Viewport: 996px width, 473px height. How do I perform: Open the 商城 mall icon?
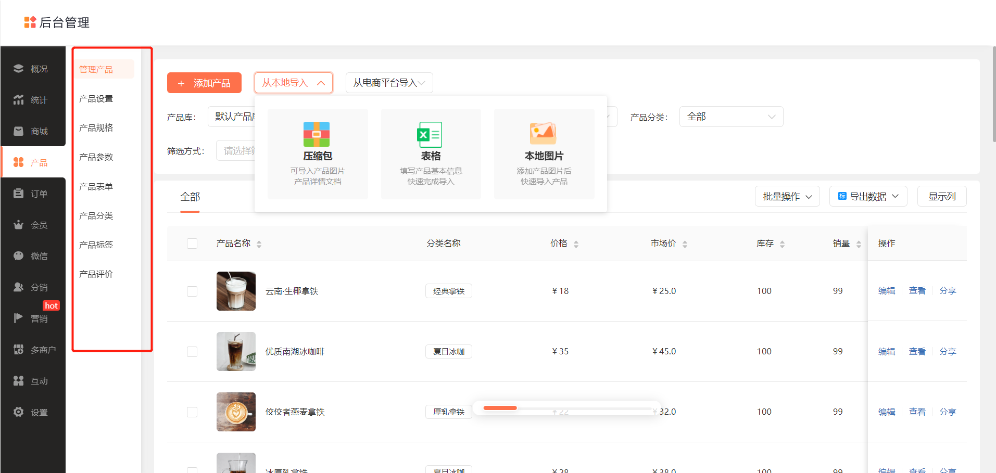click(18, 131)
